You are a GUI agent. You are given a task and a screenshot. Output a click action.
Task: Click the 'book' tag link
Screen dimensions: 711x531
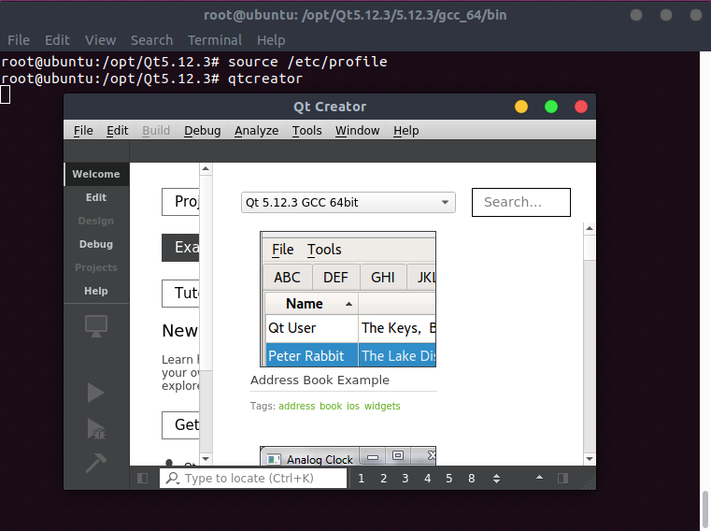tap(331, 406)
